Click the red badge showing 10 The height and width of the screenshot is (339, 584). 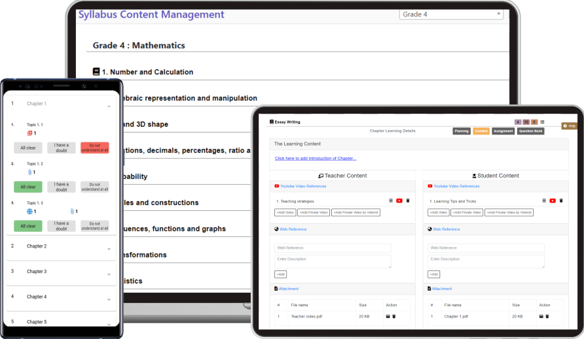point(526,122)
